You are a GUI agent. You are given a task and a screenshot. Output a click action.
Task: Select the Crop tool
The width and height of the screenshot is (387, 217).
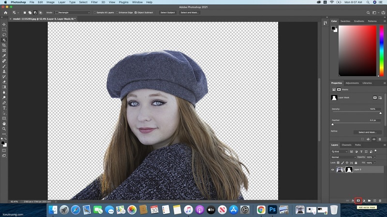(x=4, y=45)
